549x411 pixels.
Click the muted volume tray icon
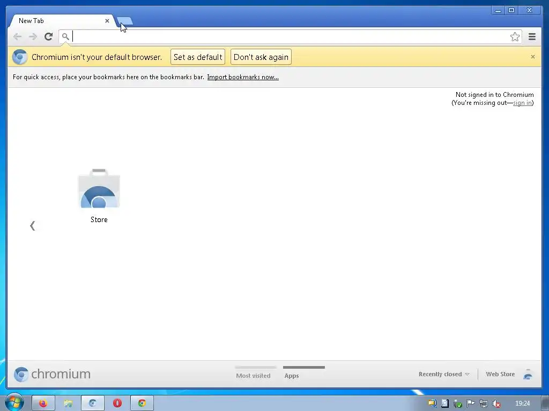coord(496,404)
